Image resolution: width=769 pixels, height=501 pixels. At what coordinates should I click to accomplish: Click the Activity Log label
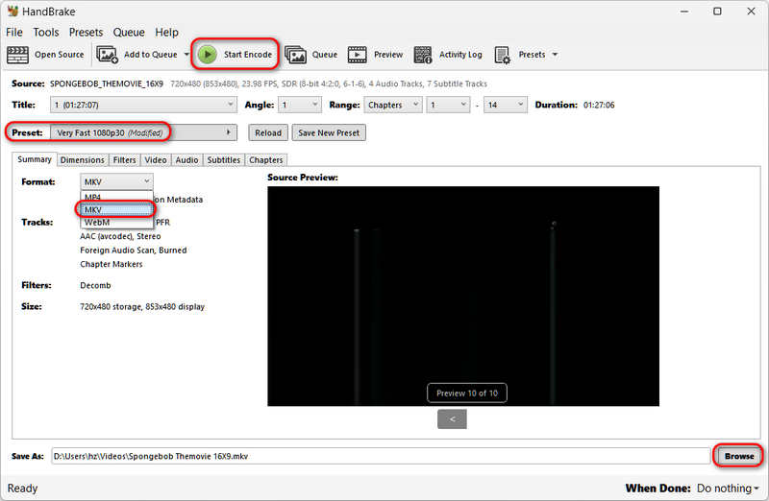(460, 55)
